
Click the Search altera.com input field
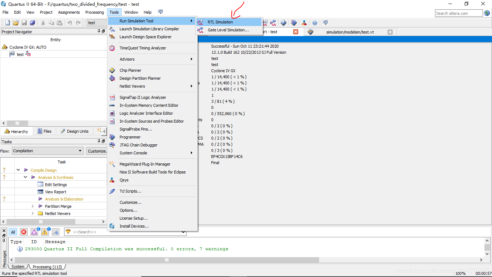click(x=459, y=13)
